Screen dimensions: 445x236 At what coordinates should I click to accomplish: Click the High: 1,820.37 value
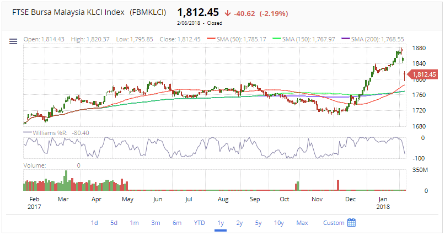[90, 39]
